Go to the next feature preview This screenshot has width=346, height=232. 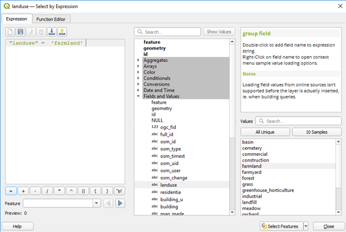click(119, 203)
